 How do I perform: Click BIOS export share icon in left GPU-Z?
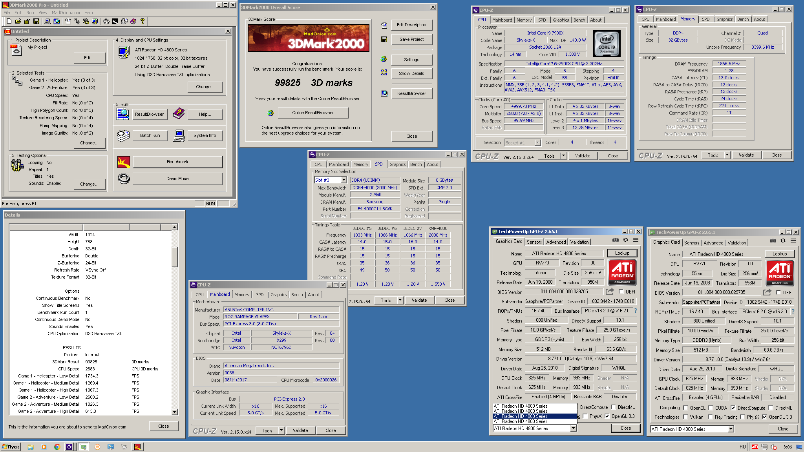[x=610, y=291]
